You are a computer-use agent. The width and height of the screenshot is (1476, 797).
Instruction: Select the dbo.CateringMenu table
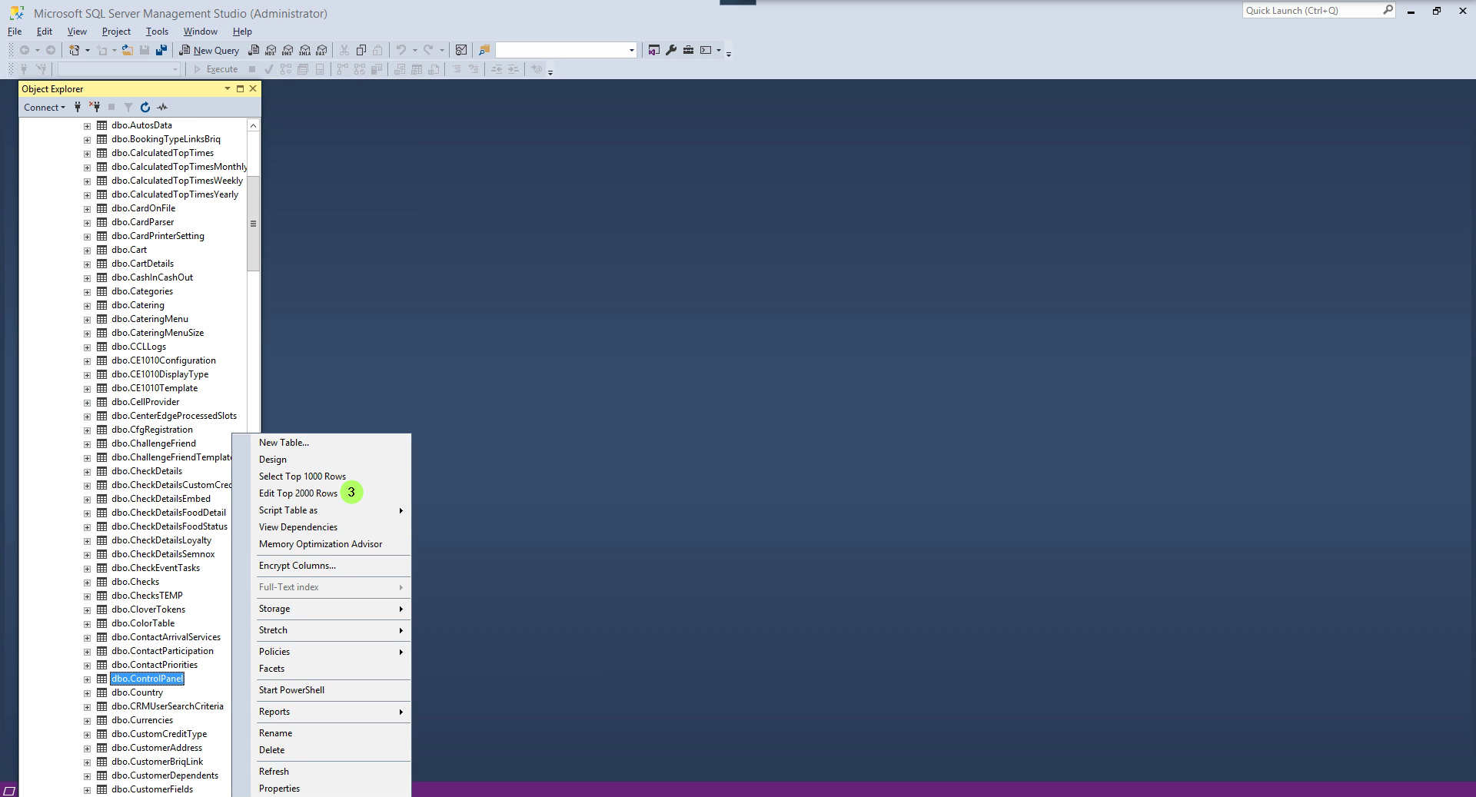[149, 319]
